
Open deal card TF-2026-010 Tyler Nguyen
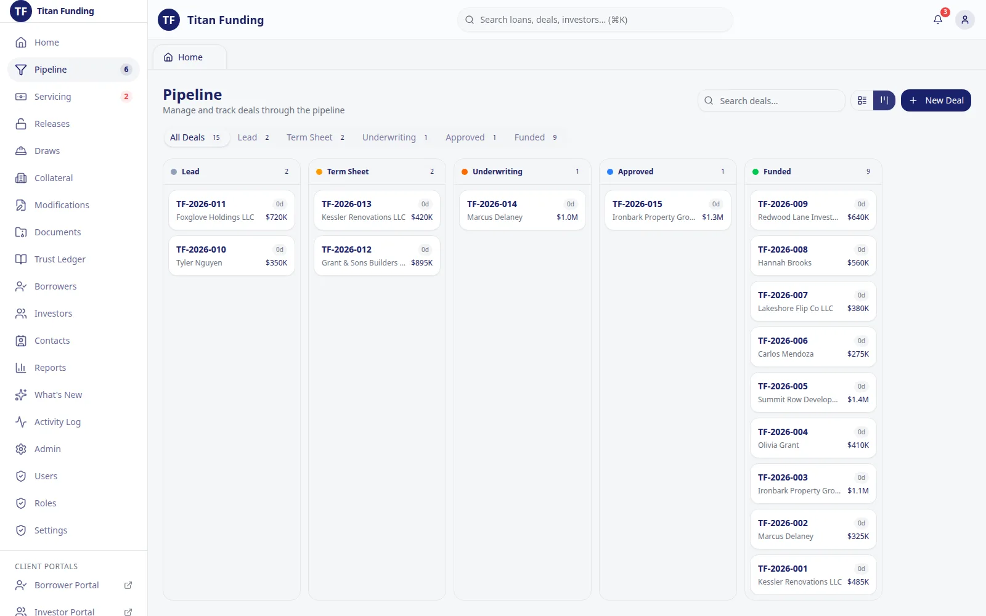(x=232, y=256)
